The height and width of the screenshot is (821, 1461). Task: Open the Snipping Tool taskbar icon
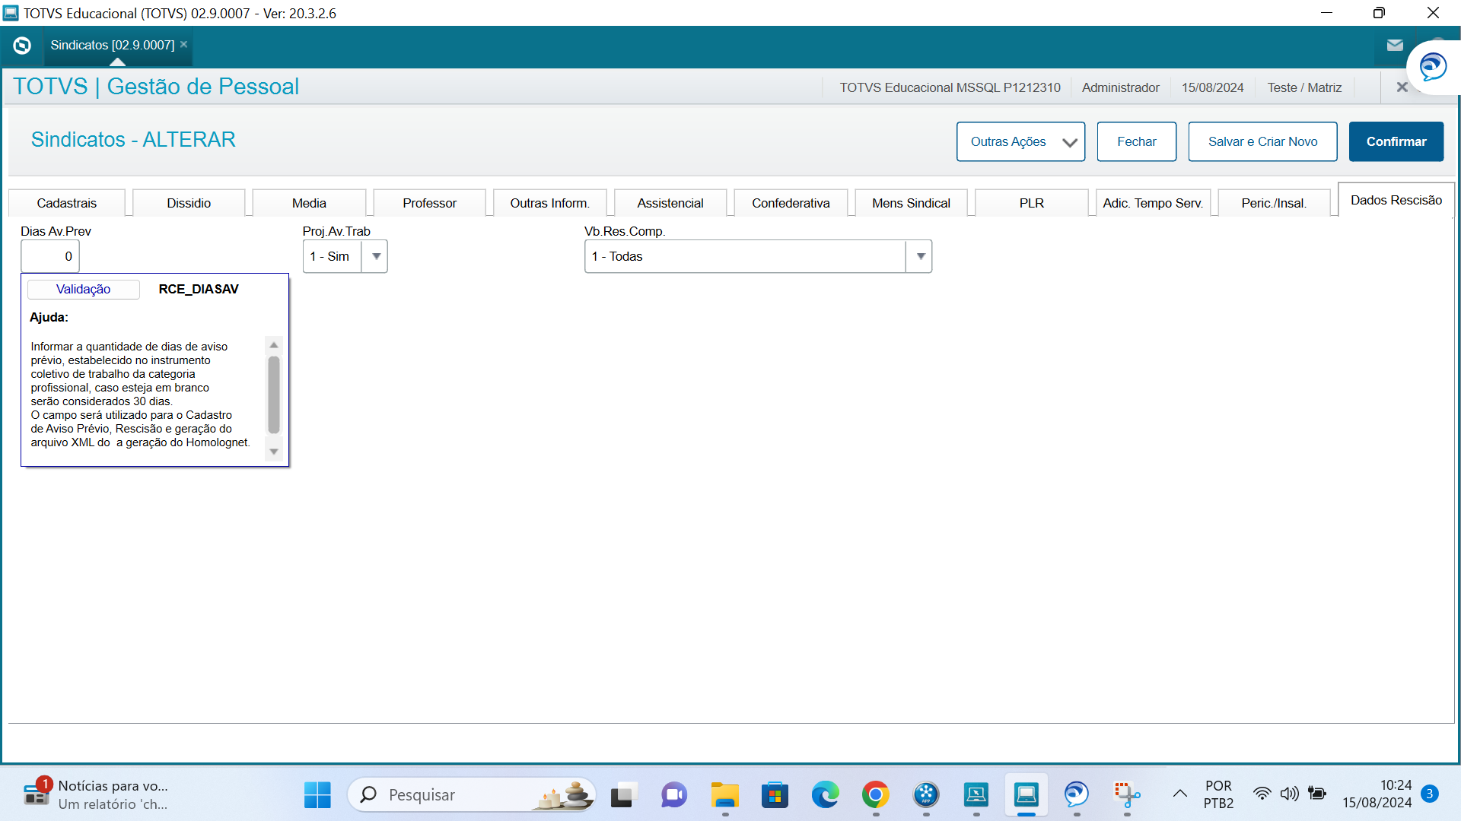click(1127, 795)
